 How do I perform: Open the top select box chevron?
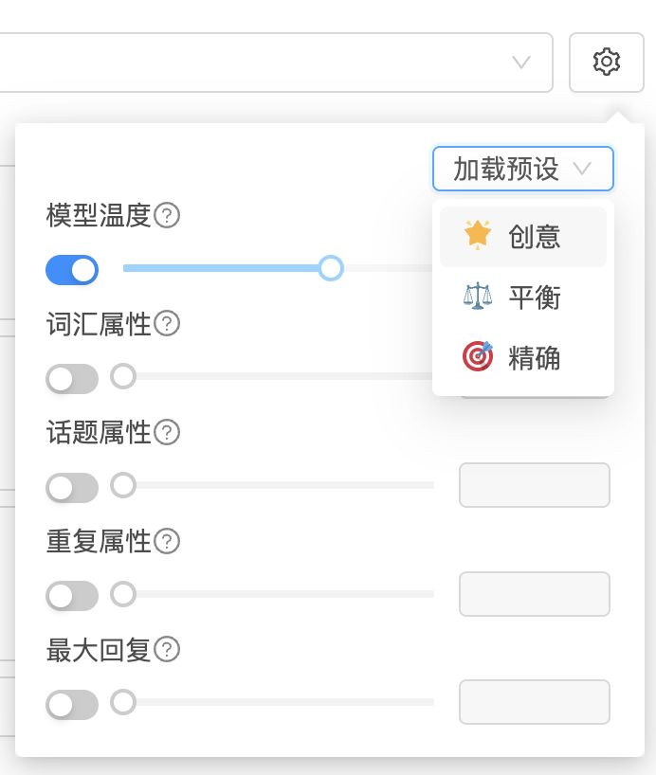[521, 63]
